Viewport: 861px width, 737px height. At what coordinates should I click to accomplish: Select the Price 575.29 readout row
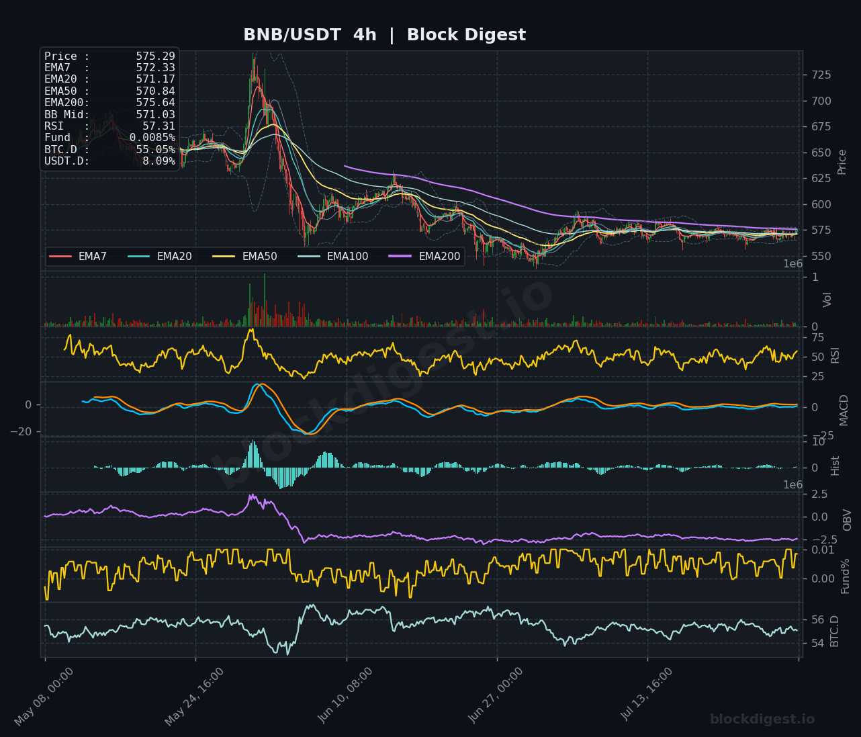pos(109,56)
